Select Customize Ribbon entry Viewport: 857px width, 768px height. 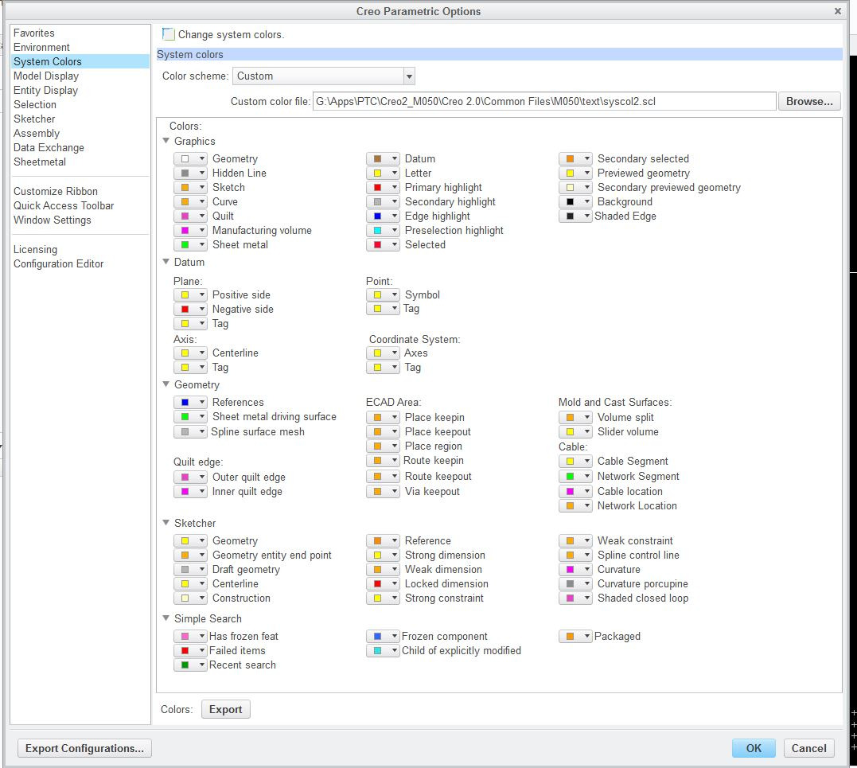pyautogui.click(x=55, y=191)
